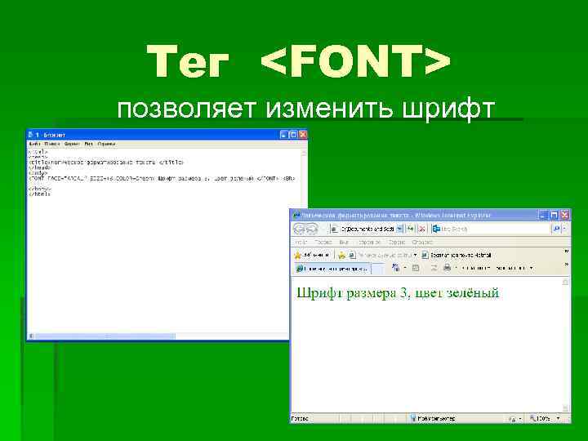
Task: Print the page using printer icon
Action: click(x=447, y=268)
